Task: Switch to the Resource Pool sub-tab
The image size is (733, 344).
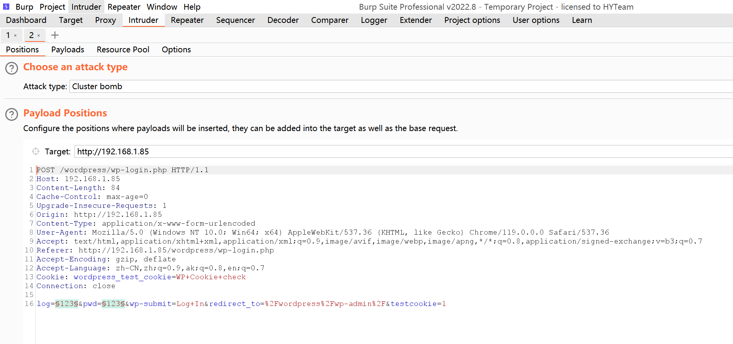Action: (x=123, y=50)
